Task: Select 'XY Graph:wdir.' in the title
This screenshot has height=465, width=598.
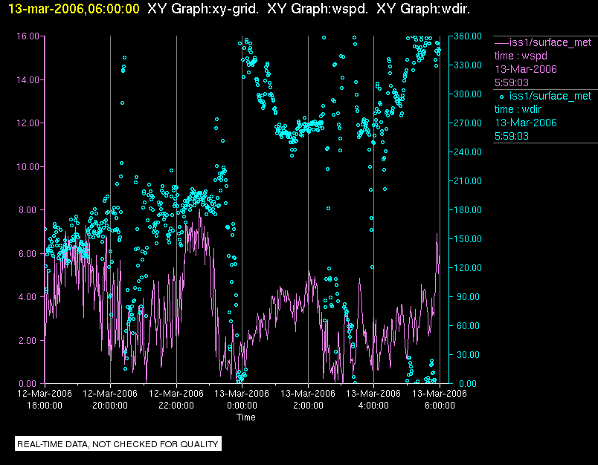Action: (x=423, y=9)
